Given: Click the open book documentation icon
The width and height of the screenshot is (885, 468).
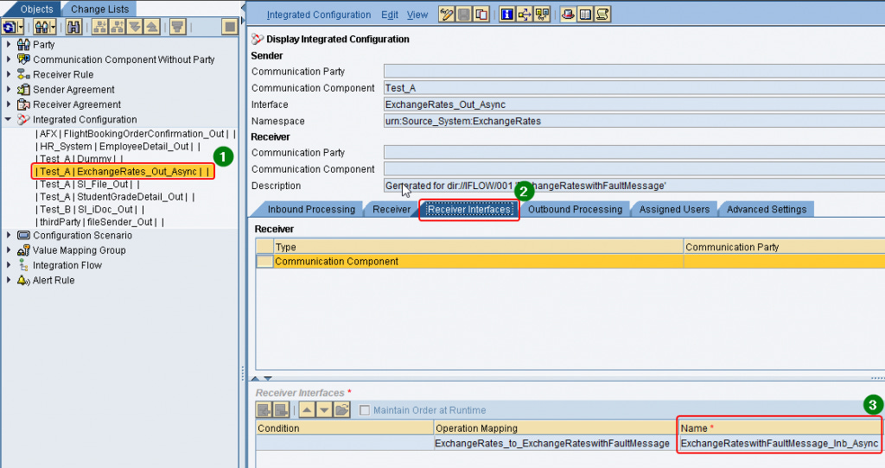Looking at the screenshot, I should click(x=586, y=14).
